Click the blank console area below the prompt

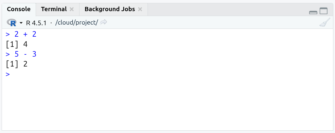tap(164, 105)
